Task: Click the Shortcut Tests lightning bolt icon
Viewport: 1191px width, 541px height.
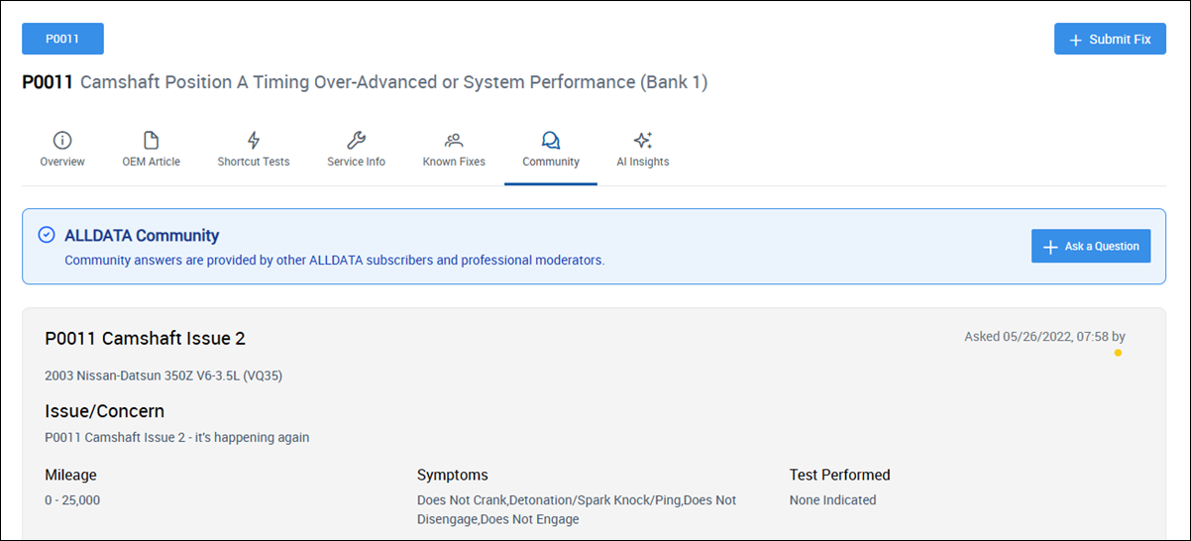Action: click(254, 140)
